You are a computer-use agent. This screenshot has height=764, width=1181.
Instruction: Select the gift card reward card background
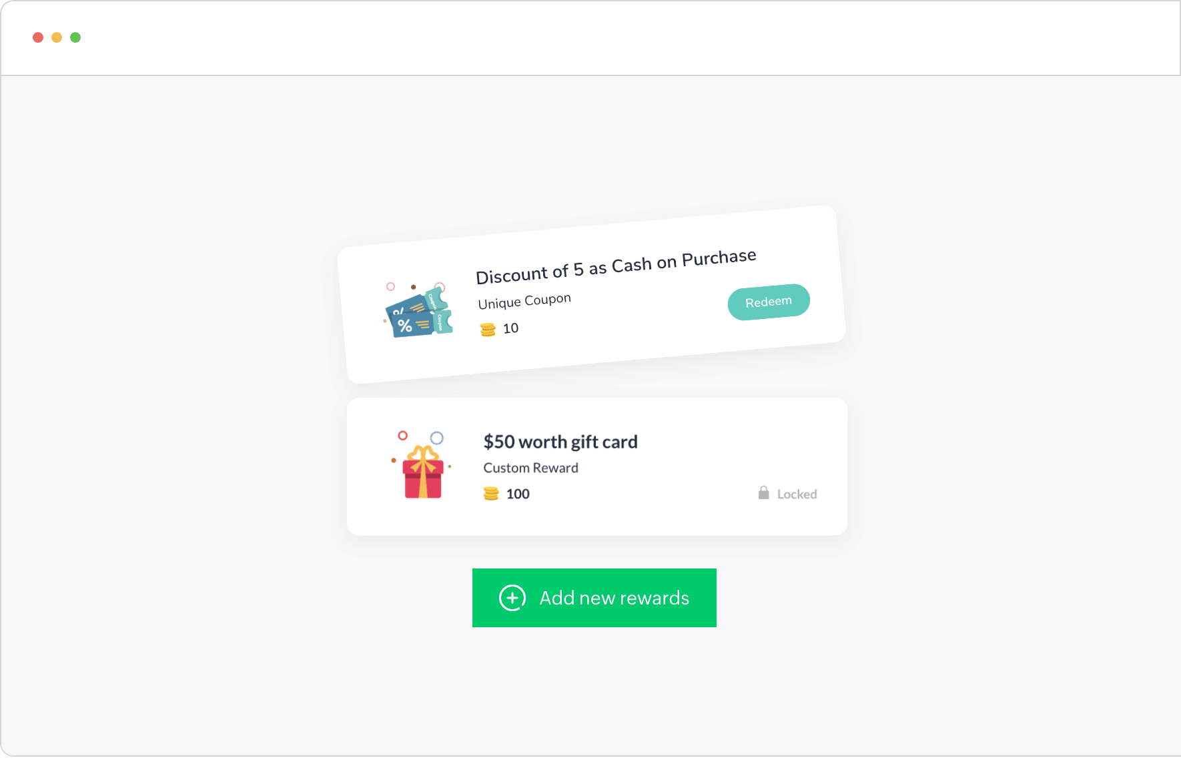tap(597, 466)
